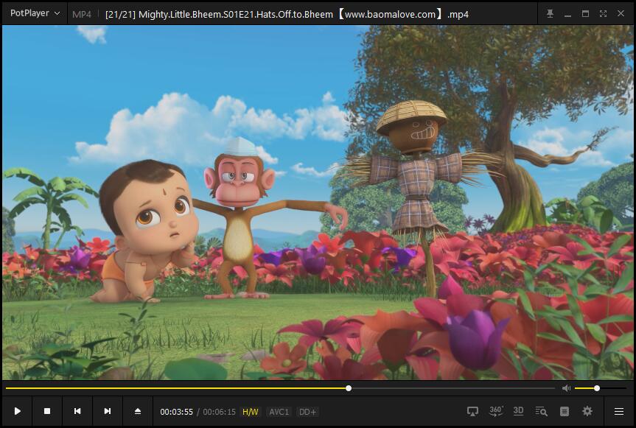Go to previous file
Image resolution: width=636 pixels, height=428 pixels.
click(77, 411)
